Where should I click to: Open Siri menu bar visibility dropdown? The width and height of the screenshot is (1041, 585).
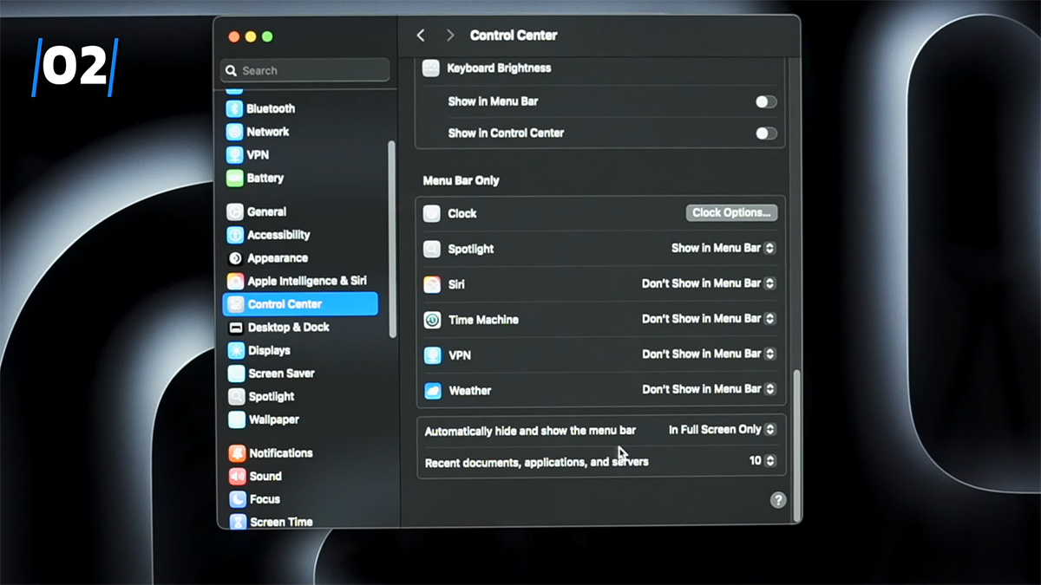[x=709, y=283]
